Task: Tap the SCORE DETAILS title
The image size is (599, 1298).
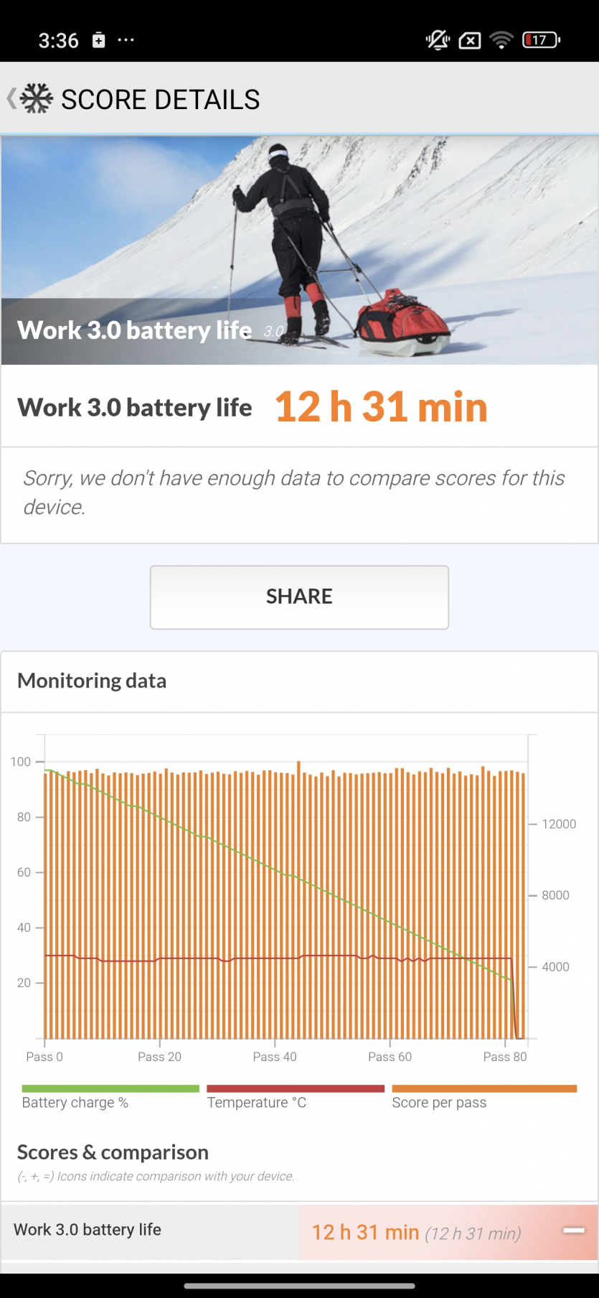Action: (x=161, y=100)
